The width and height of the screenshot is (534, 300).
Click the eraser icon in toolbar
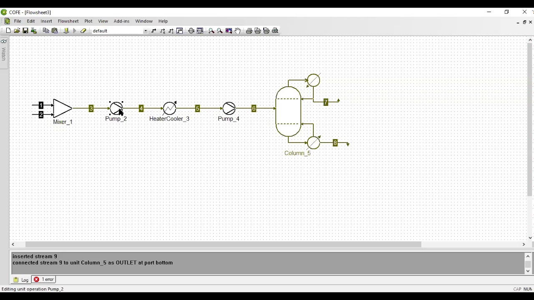pos(83,31)
